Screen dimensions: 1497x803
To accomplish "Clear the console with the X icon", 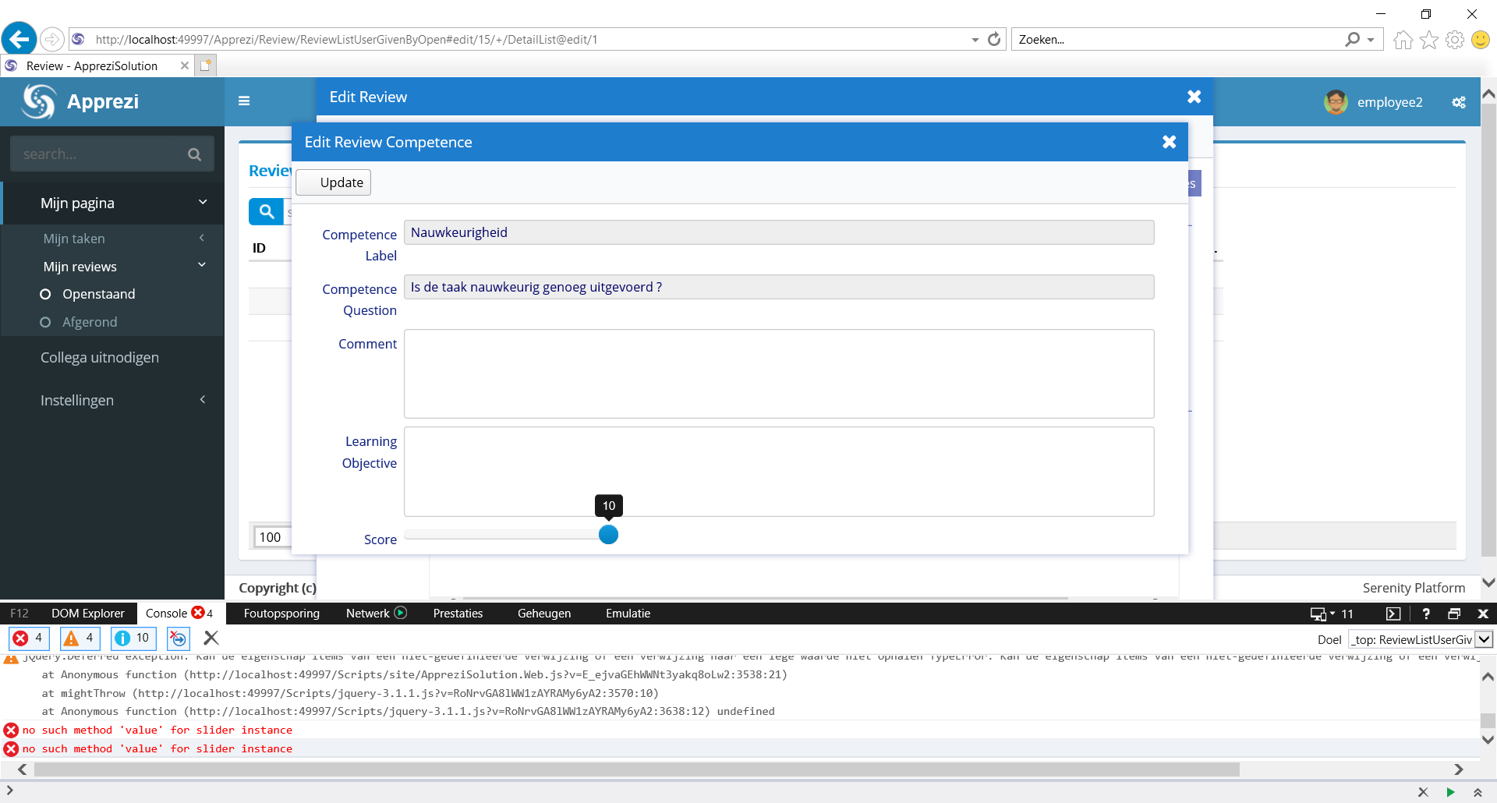I will click(211, 639).
